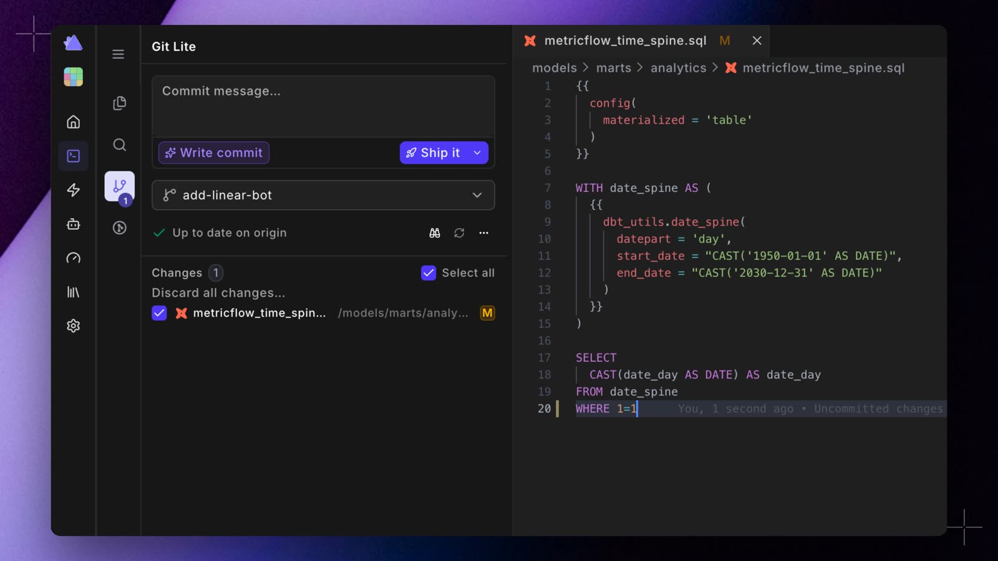The image size is (998, 561).
Task: Click the Write commit button
Action: pos(213,153)
